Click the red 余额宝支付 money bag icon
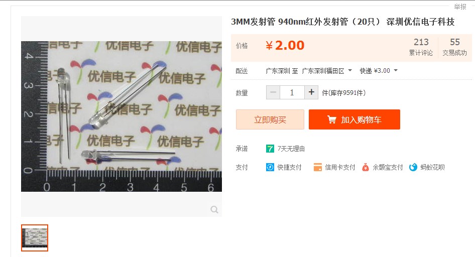The width and height of the screenshot is (475, 257). 366,167
